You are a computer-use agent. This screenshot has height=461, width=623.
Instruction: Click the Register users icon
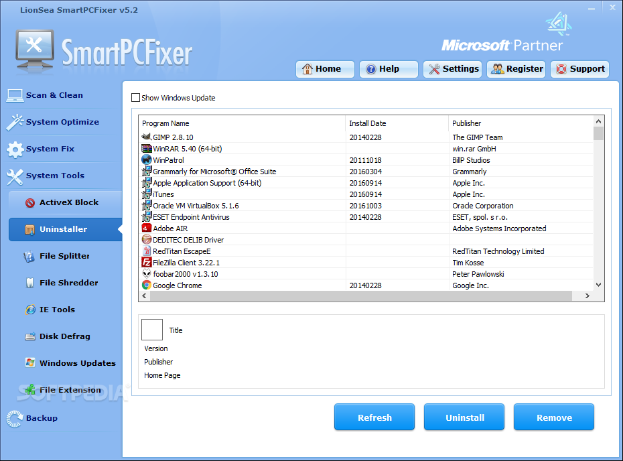click(498, 69)
